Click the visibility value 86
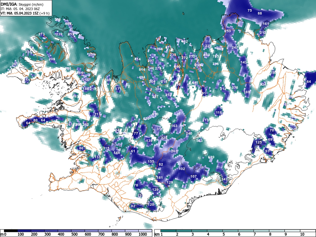The image size is (316, 237). pyautogui.click(x=81, y=148)
